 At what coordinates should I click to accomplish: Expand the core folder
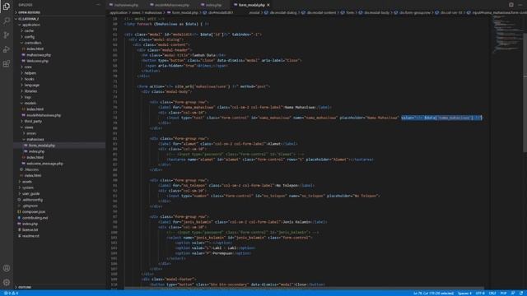[x=28, y=67]
